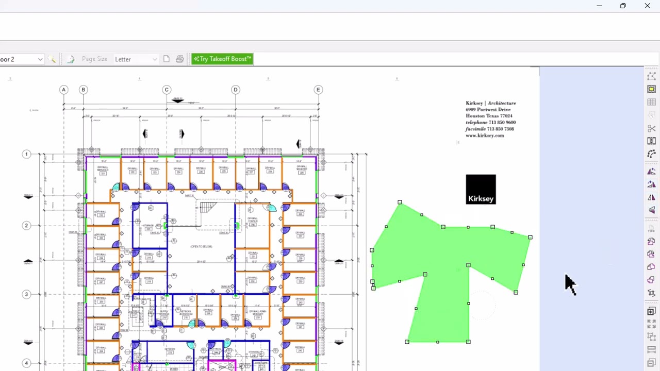Click the fourth purple overlapping squares icon

(652, 280)
